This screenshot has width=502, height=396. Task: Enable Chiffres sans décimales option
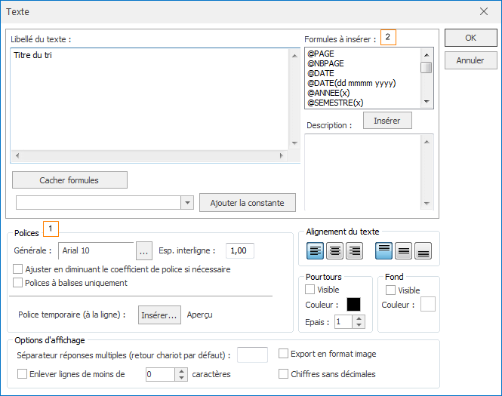point(284,373)
